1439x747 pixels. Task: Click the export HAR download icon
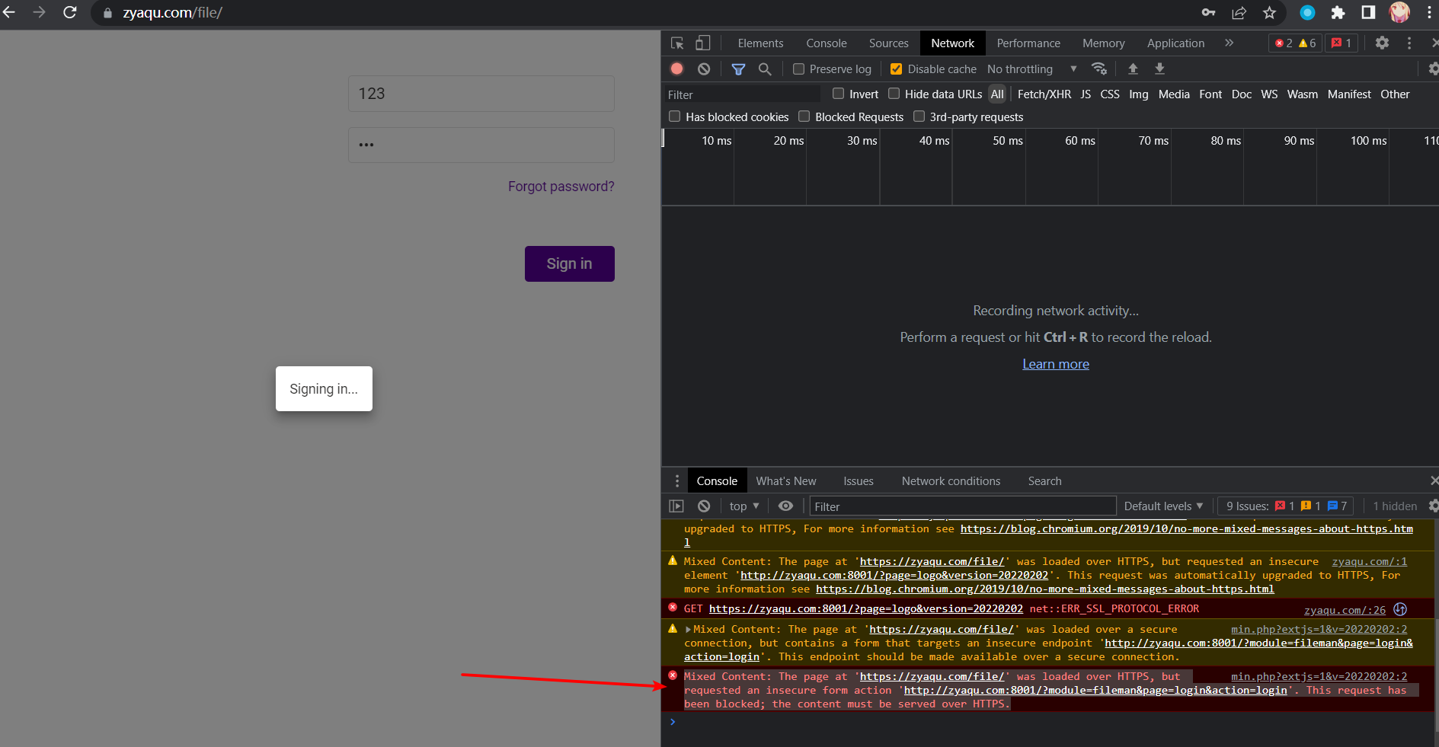1159,69
